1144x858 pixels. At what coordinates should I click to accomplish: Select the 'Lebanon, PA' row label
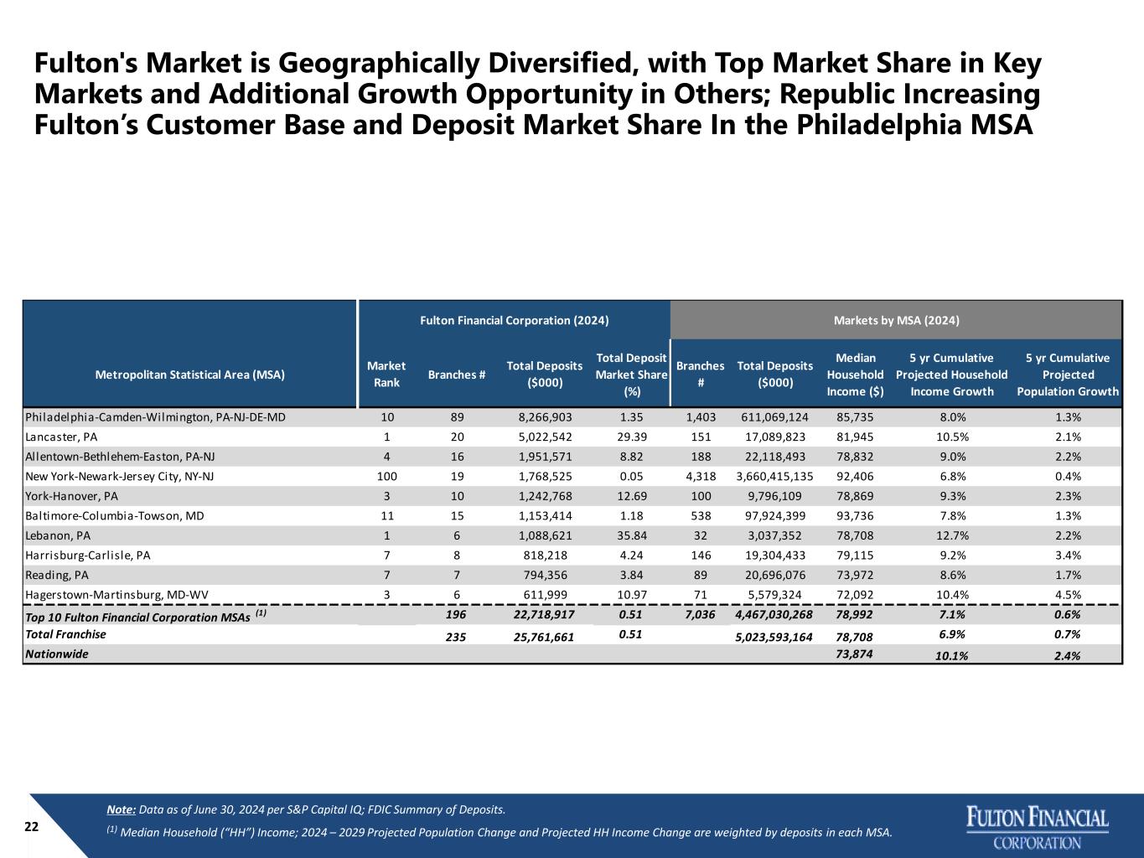coord(58,536)
